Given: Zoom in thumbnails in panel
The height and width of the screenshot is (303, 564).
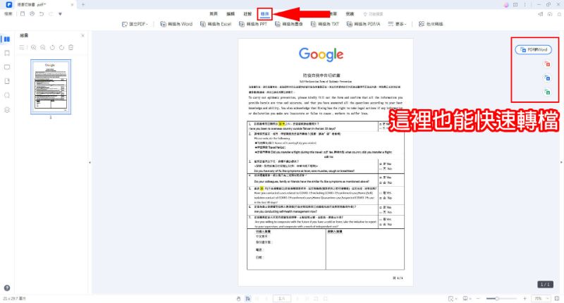Looking at the screenshot, I should pyautogui.click(x=33, y=47).
